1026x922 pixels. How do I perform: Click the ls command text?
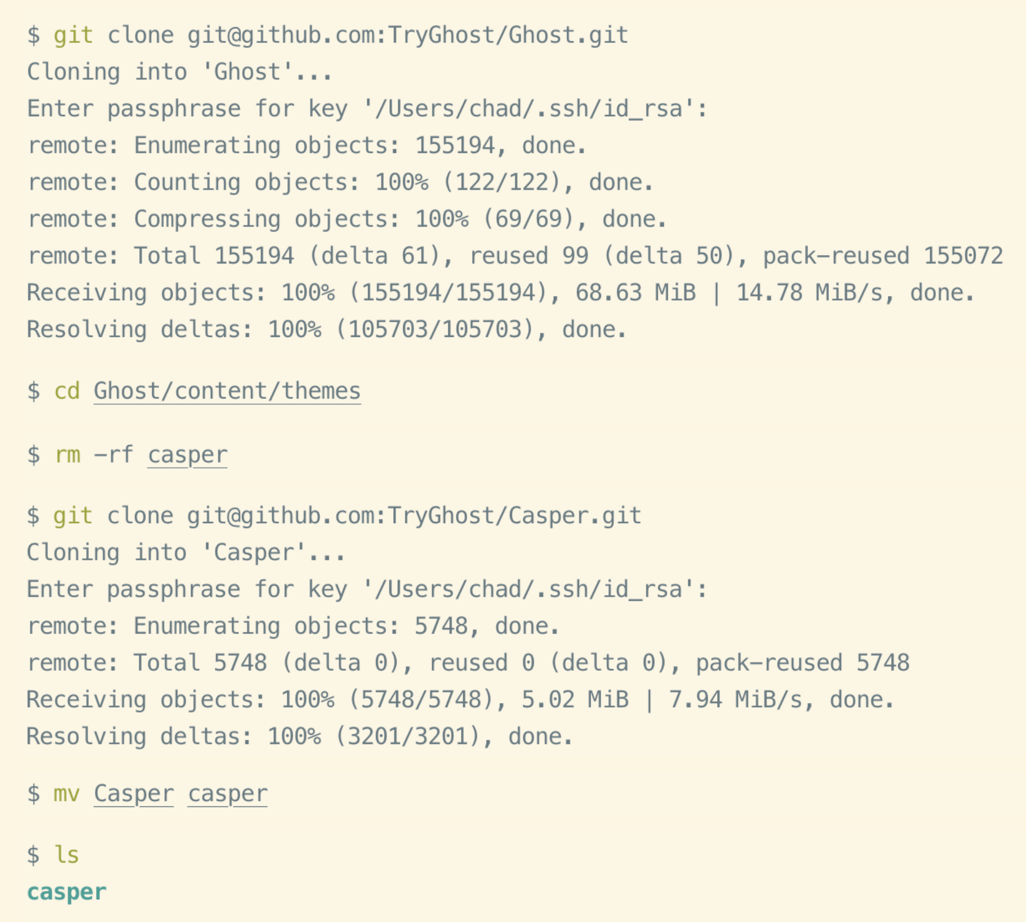67,855
